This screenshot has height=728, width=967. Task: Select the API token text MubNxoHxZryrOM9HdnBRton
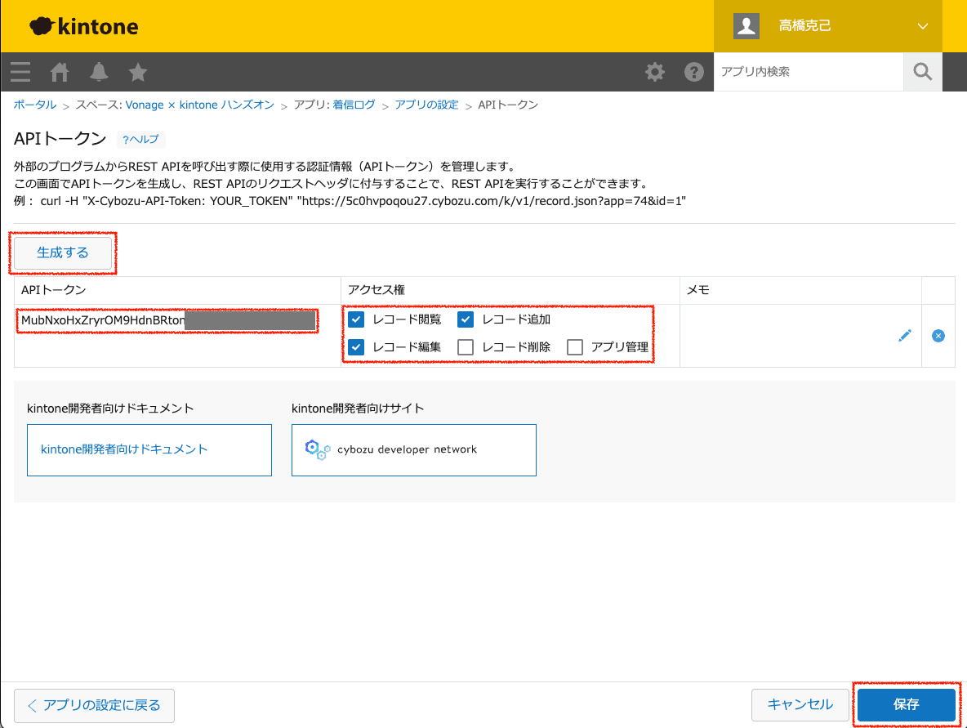(103, 320)
